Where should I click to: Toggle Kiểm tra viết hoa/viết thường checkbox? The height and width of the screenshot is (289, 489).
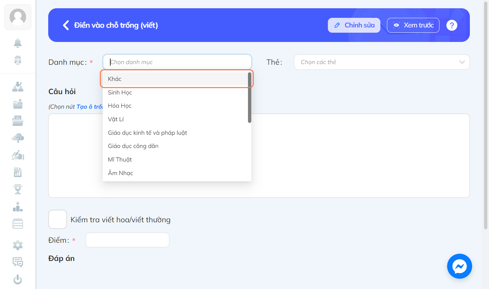[58, 219]
